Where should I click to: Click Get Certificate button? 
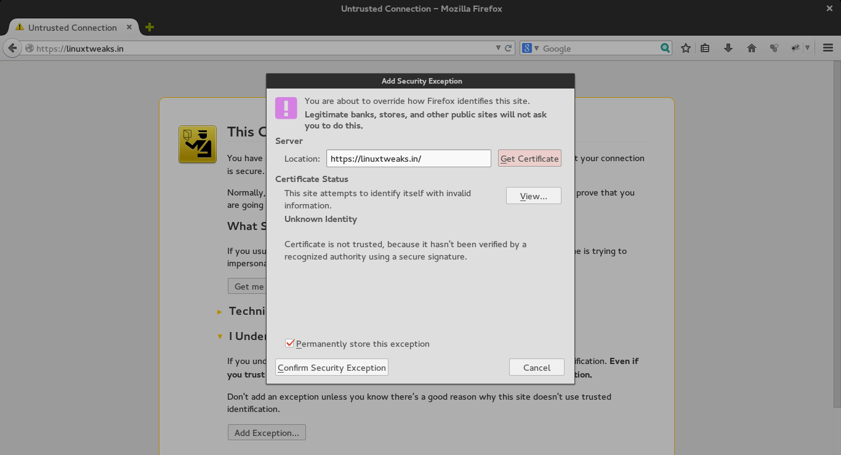[x=529, y=158]
